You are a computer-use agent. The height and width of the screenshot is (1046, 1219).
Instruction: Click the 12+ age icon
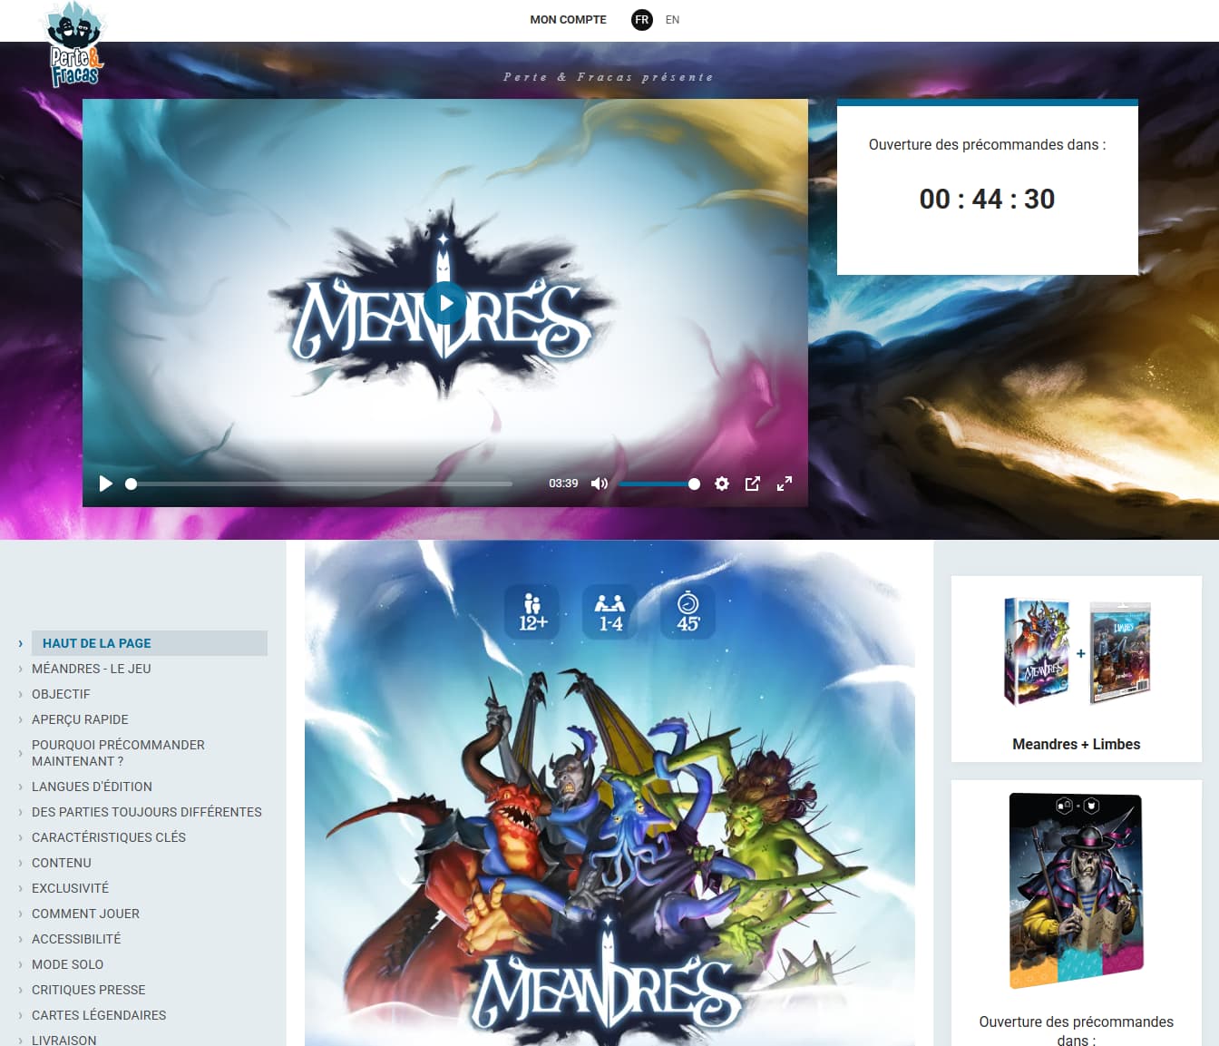point(532,611)
